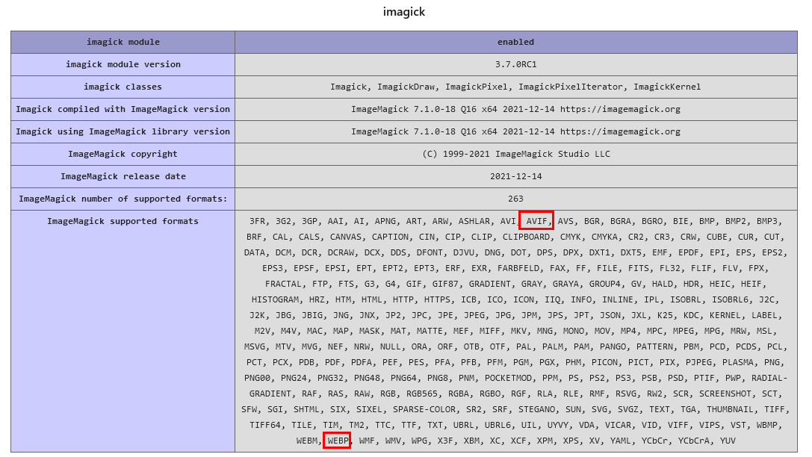Click "GRADIENT" after GIF87 in formats
The width and height of the screenshot is (812, 457).
pos(489,285)
